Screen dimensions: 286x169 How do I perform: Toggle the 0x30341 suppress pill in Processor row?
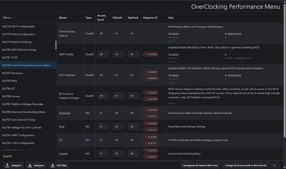(150, 116)
